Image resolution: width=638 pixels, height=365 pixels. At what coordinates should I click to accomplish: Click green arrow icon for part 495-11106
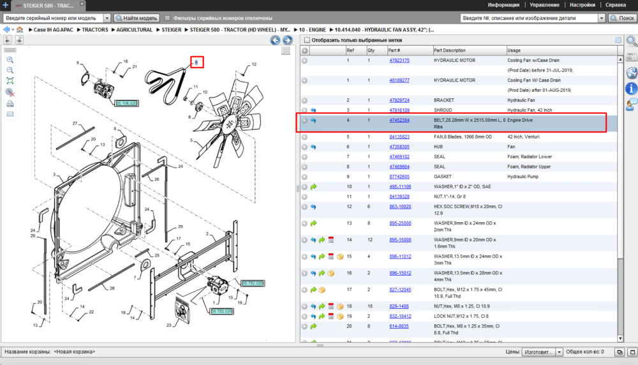tap(313, 187)
